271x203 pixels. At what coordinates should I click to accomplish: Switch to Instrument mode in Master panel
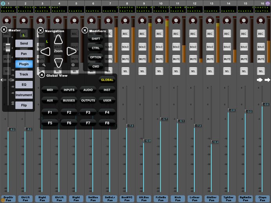click(24, 95)
